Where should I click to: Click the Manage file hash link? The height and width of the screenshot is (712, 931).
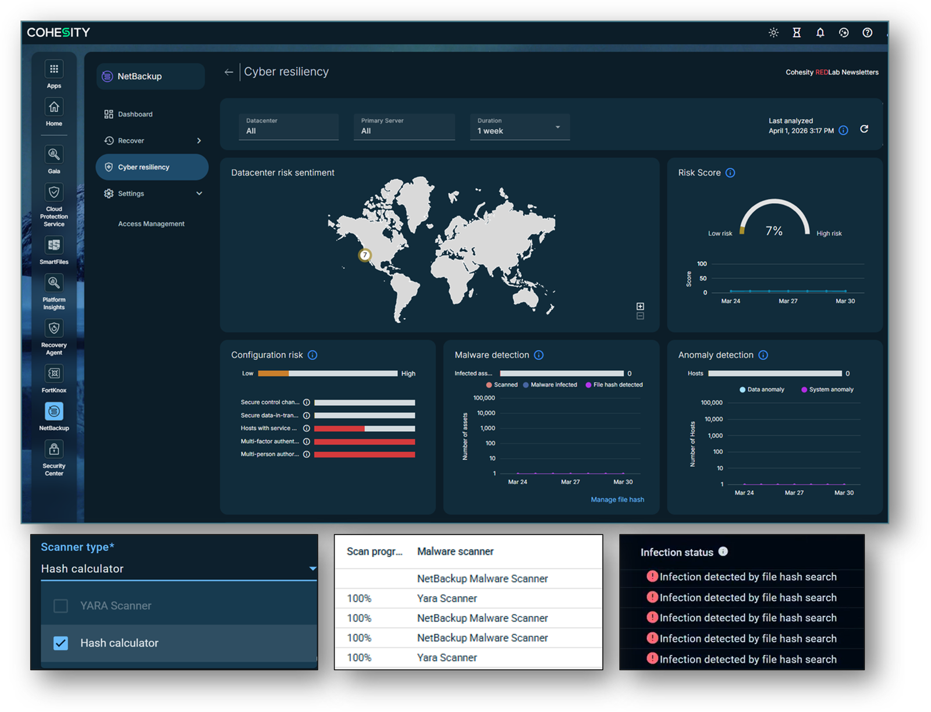point(617,500)
